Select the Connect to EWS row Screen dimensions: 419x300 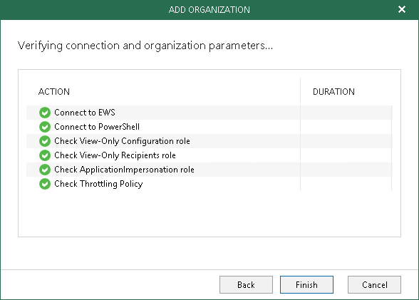pyautogui.click(x=209, y=113)
